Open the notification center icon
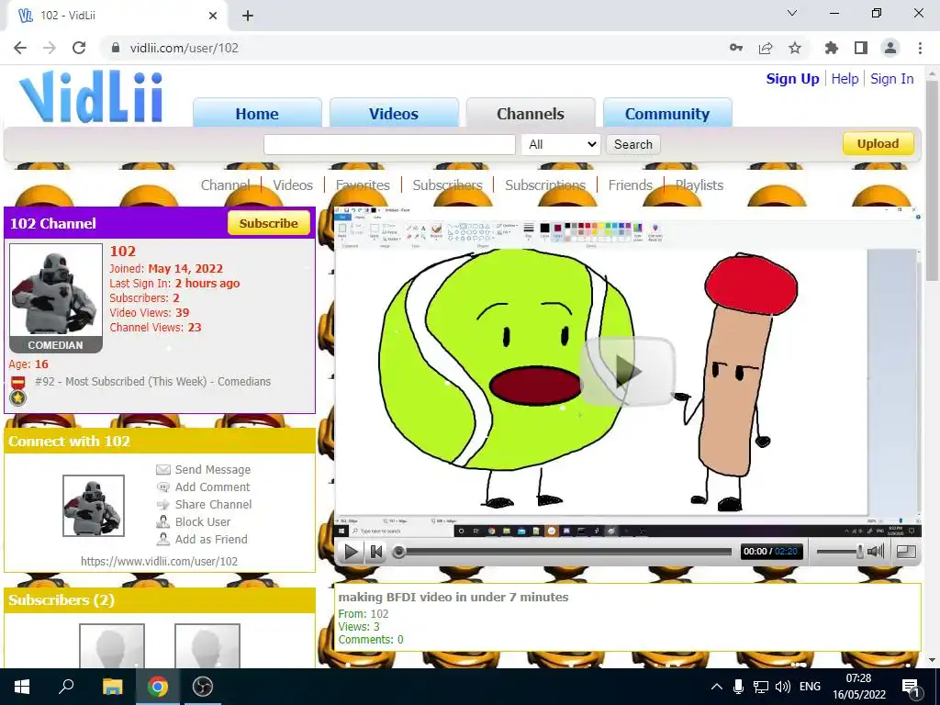The height and width of the screenshot is (705, 940). tap(912, 687)
